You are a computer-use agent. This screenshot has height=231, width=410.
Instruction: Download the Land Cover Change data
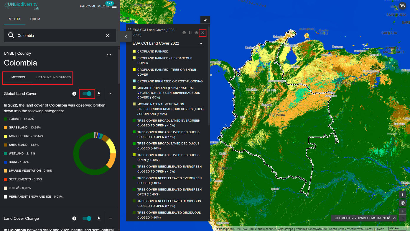(99, 218)
